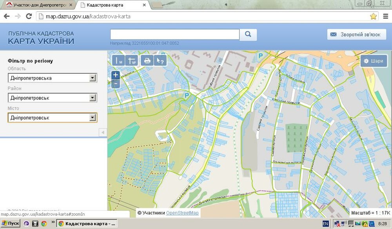Activate the parcel info identify tool
Screen dimensions: 392x229
click(x=160, y=61)
